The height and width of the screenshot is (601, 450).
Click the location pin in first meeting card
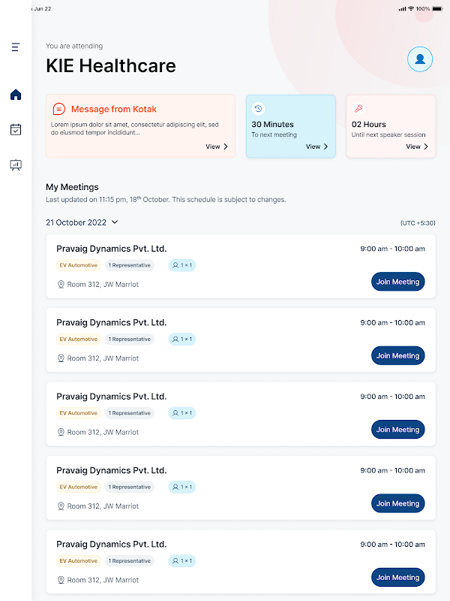point(61,285)
